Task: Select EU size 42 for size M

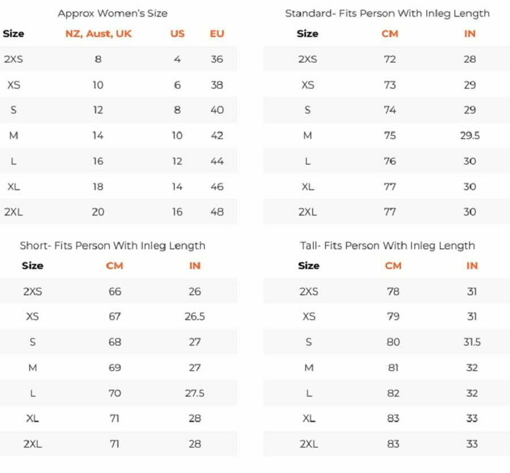Action: coord(217,135)
